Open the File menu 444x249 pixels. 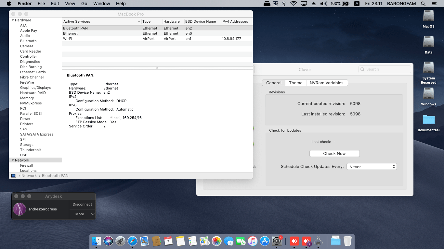(41, 4)
